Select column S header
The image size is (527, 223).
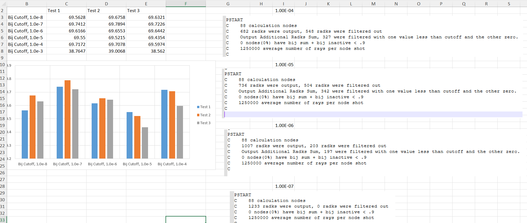tap(509, 4)
